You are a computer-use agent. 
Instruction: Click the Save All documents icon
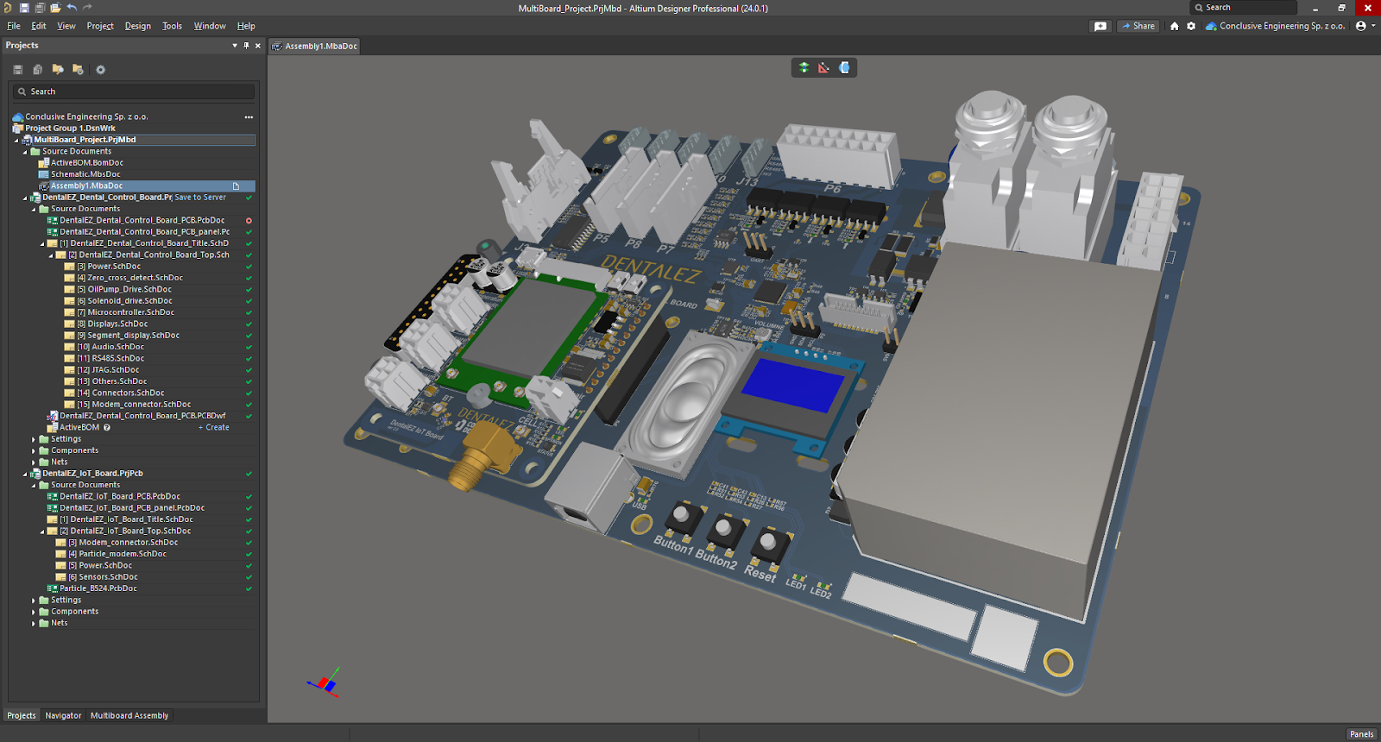[x=40, y=8]
